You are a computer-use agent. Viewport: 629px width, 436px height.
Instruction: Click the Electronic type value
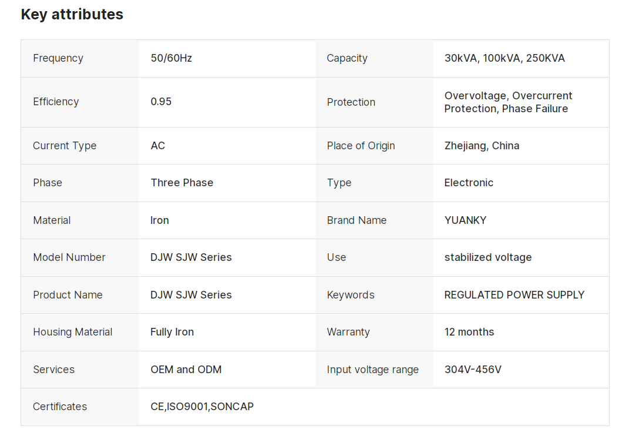(469, 183)
